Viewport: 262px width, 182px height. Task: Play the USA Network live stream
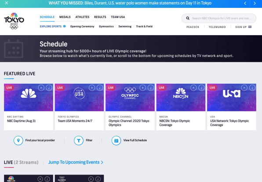244,88
